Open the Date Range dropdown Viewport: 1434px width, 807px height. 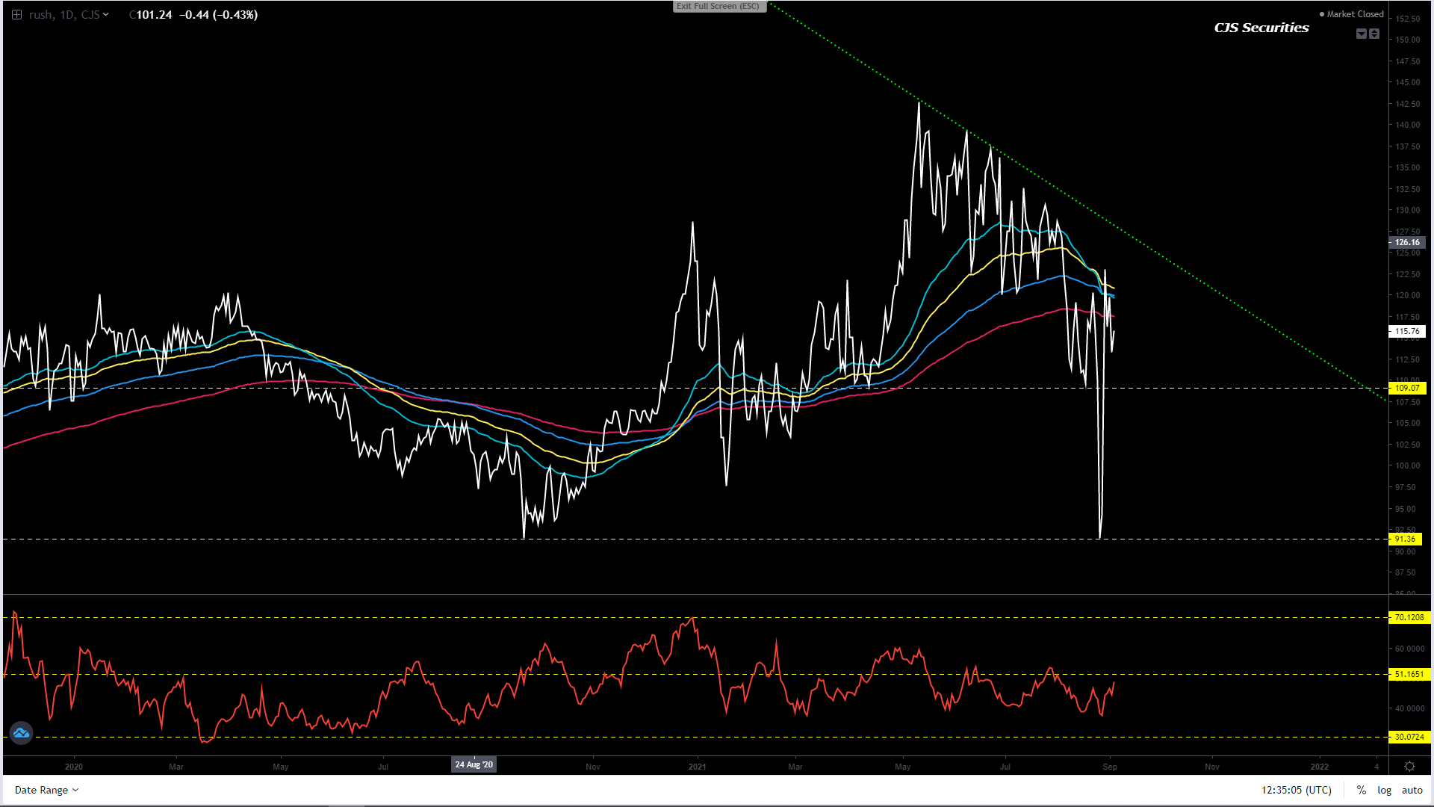click(46, 790)
